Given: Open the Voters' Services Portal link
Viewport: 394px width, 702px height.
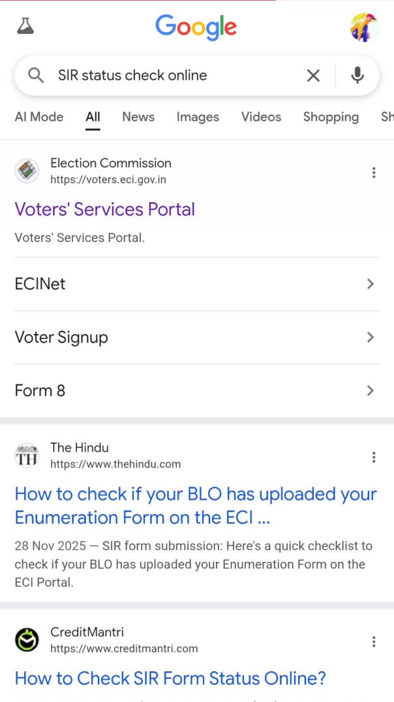Looking at the screenshot, I should pyautogui.click(x=104, y=209).
